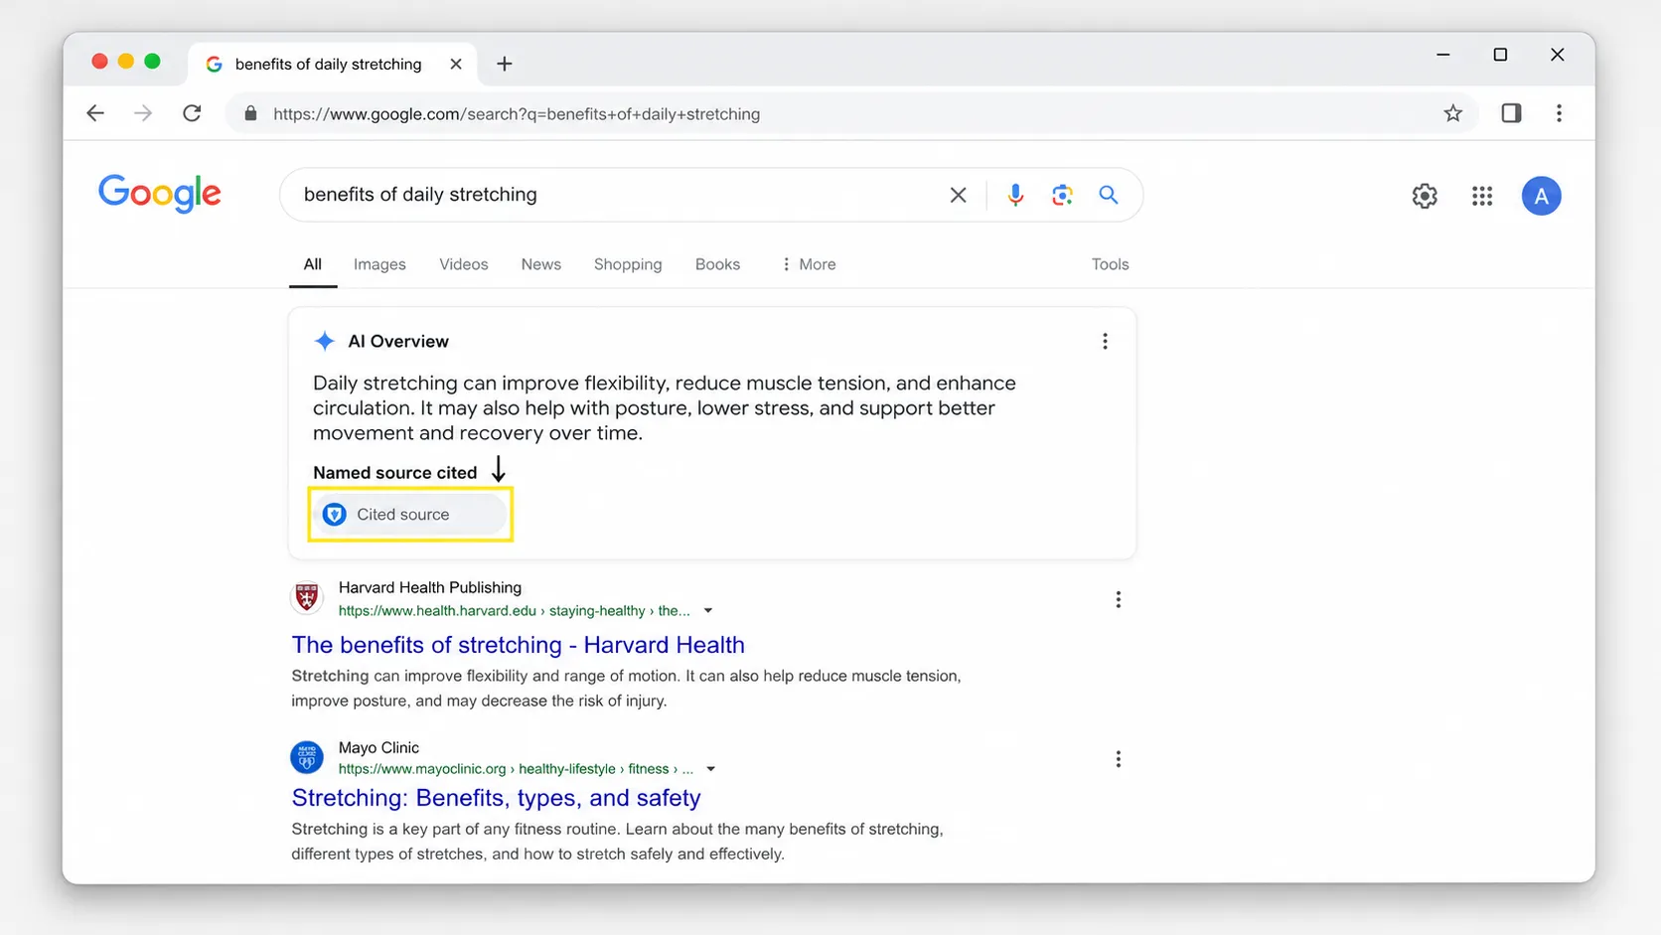
Task: Click the AI Overview sparkle icon
Action: tap(325, 341)
